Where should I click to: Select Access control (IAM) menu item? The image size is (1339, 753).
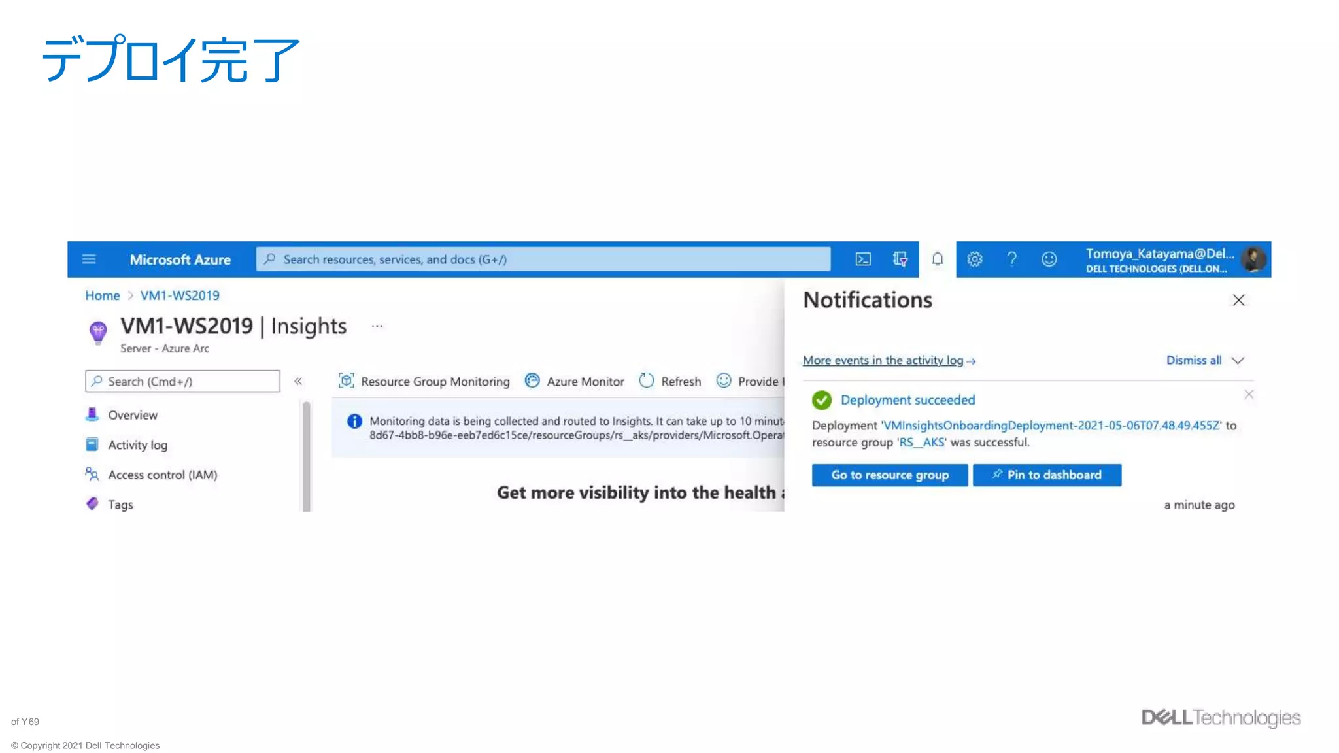[162, 475]
